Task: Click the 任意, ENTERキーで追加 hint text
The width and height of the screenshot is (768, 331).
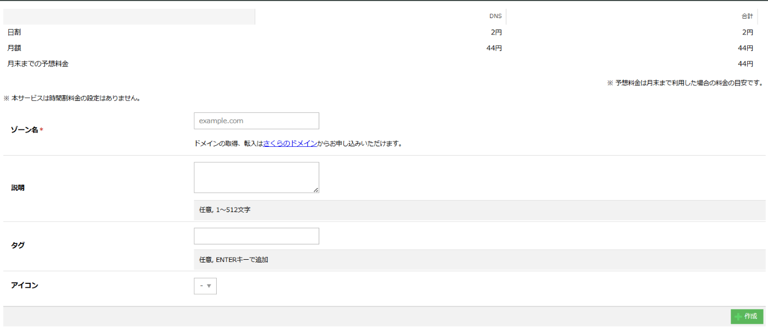Action: coord(234,260)
